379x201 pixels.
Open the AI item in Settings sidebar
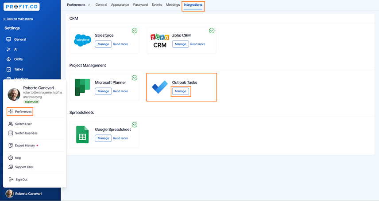click(x=15, y=49)
